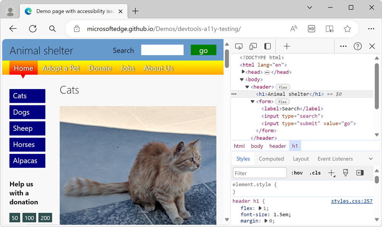Open the Customize DevTools menu (three dots)

tap(343, 46)
